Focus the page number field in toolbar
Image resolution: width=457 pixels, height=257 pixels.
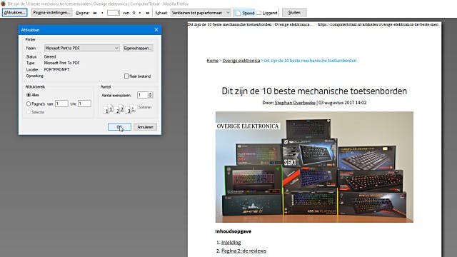tap(114, 13)
